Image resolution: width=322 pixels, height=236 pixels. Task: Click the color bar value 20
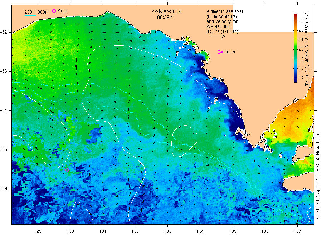pyautogui.click(x=301, y=49)
